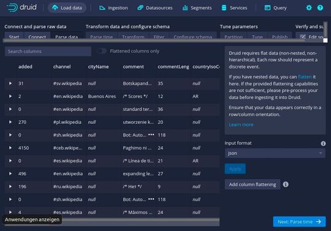Switch to the Start step tab

pos(14,36)
